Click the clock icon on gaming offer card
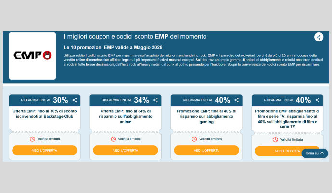This screenshot has width=332, height=193. coord(194,139)
